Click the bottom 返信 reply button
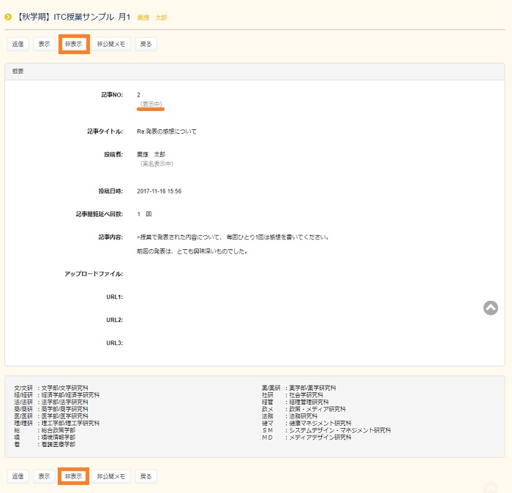This screenshot has height=493, width=512. pyautogui.click(x=18, y=476)
